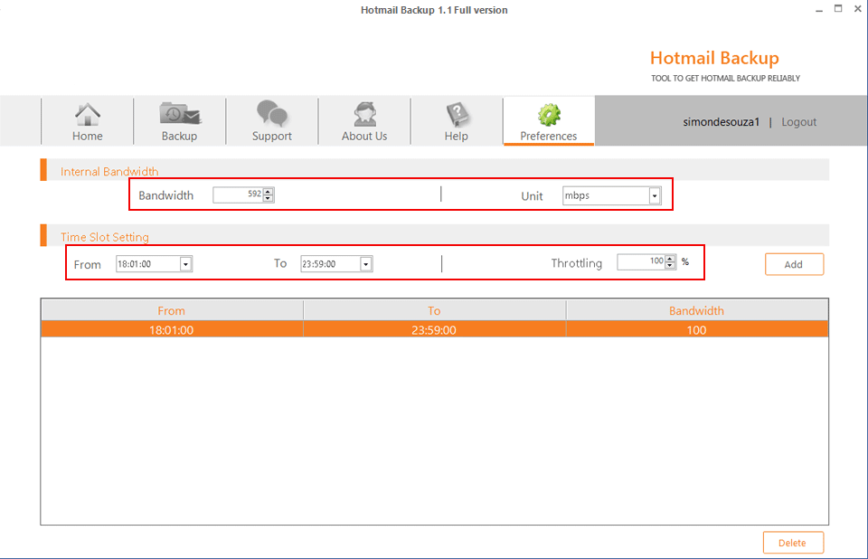Image resolution: width=868 pixels, height=559 pixels.
Task: Increase Throttling with the up arrow
Action: click(670, 258)
